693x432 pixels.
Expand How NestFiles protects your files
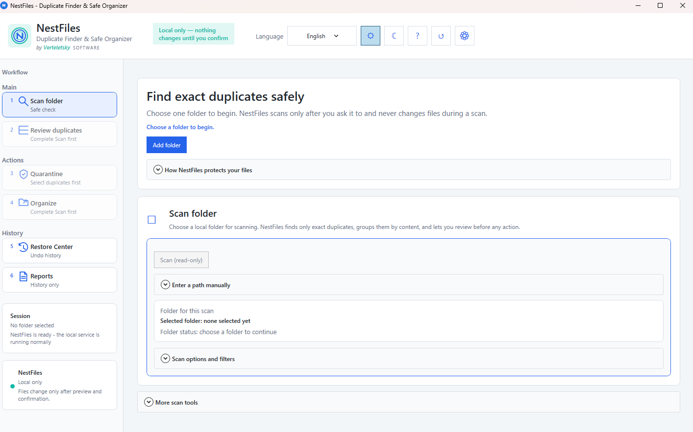409,170
